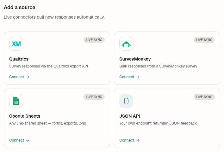
Task: Click 'Any link-shared sheet — forms, exports, logs' text
Action: tap(47, 123)
